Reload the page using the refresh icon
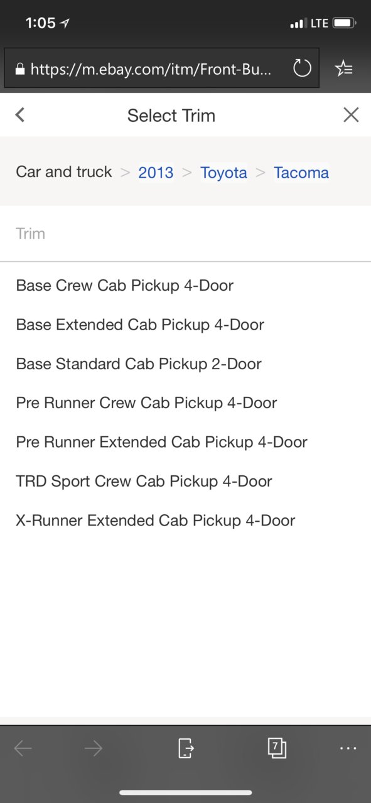Image resolution: width=371 pixels, height=803 pixels. [303, 68]
